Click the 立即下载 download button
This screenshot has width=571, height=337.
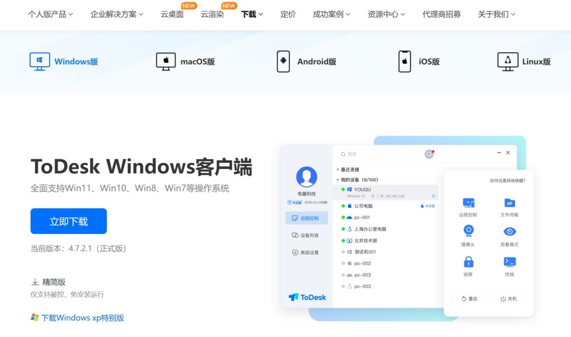click(69, 221)
